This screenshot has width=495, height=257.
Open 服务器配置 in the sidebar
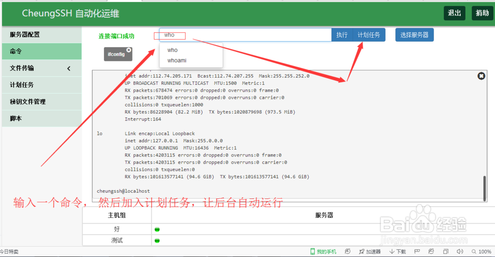(x=42, y=34)
